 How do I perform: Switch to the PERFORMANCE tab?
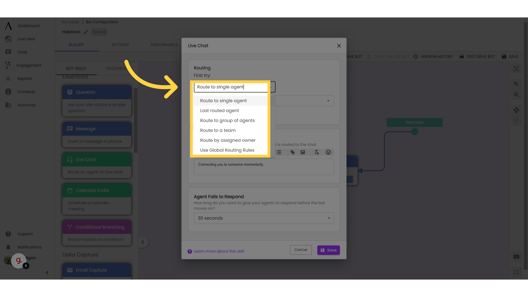(164, 45)
